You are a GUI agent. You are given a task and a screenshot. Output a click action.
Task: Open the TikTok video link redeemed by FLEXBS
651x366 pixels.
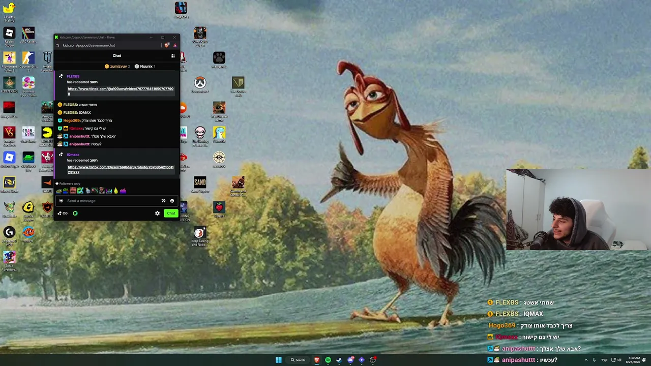(121, 91)
